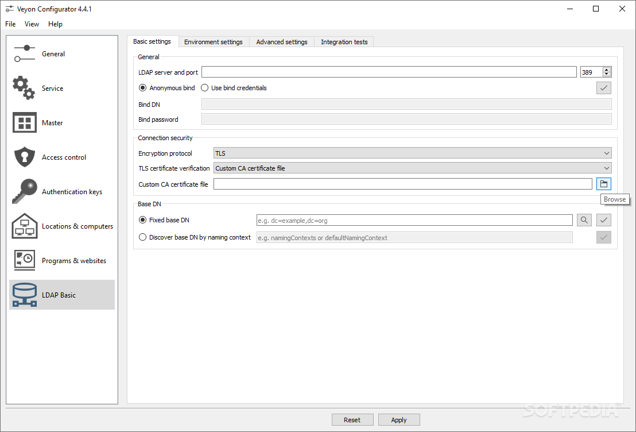Screen dimensions: 636x432
Task: Open Locations & computers house icon
Action: click(x=24, y=226)
